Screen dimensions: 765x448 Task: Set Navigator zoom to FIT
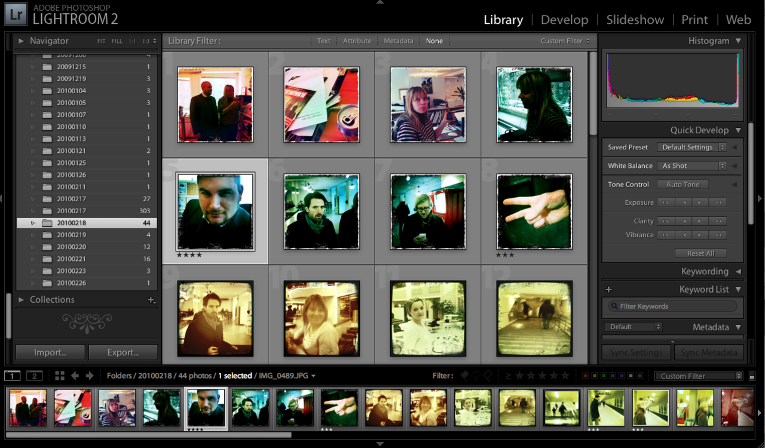(102, 41)
